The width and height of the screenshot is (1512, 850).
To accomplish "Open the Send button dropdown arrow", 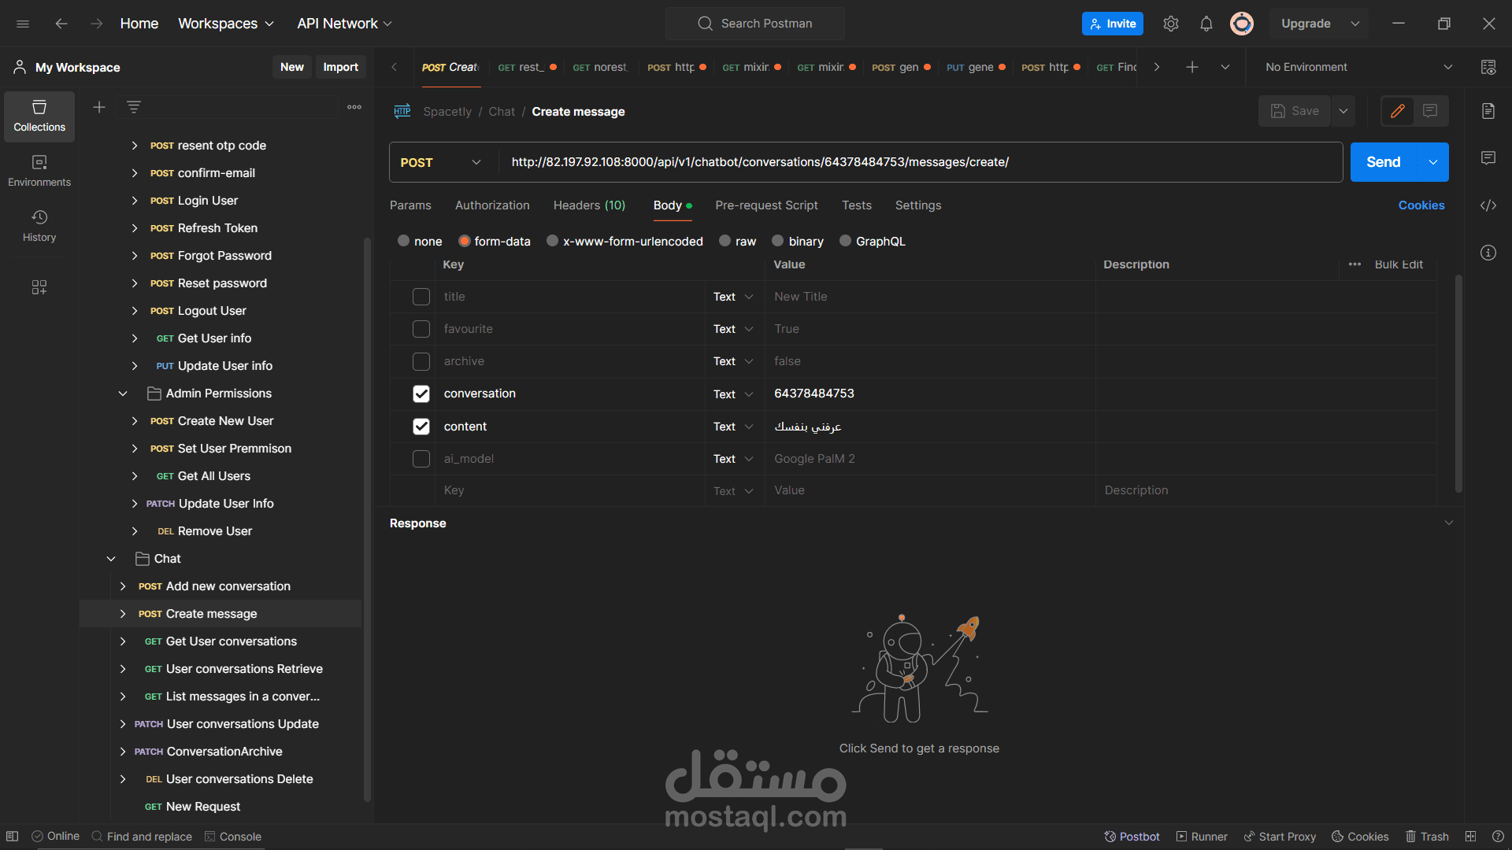I will [x=1433, y=162].
